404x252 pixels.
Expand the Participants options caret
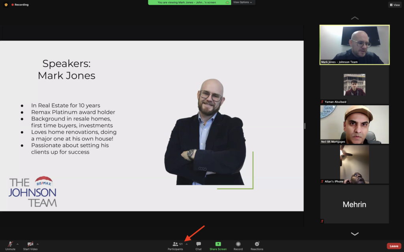(187, 244)
